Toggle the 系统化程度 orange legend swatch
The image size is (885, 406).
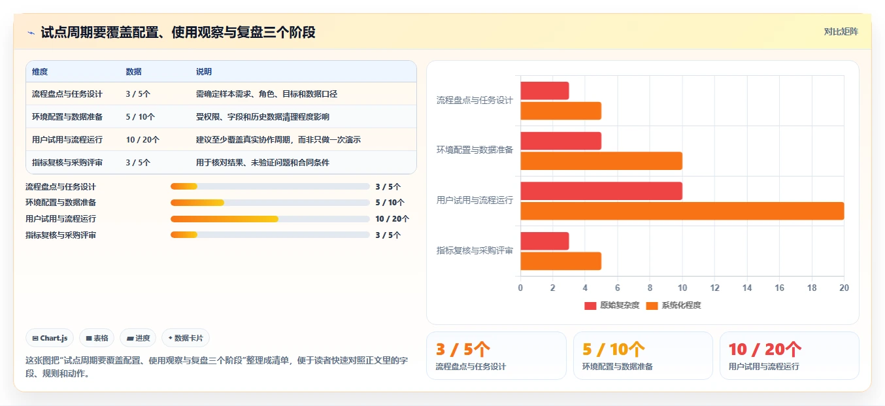[652, 305]
